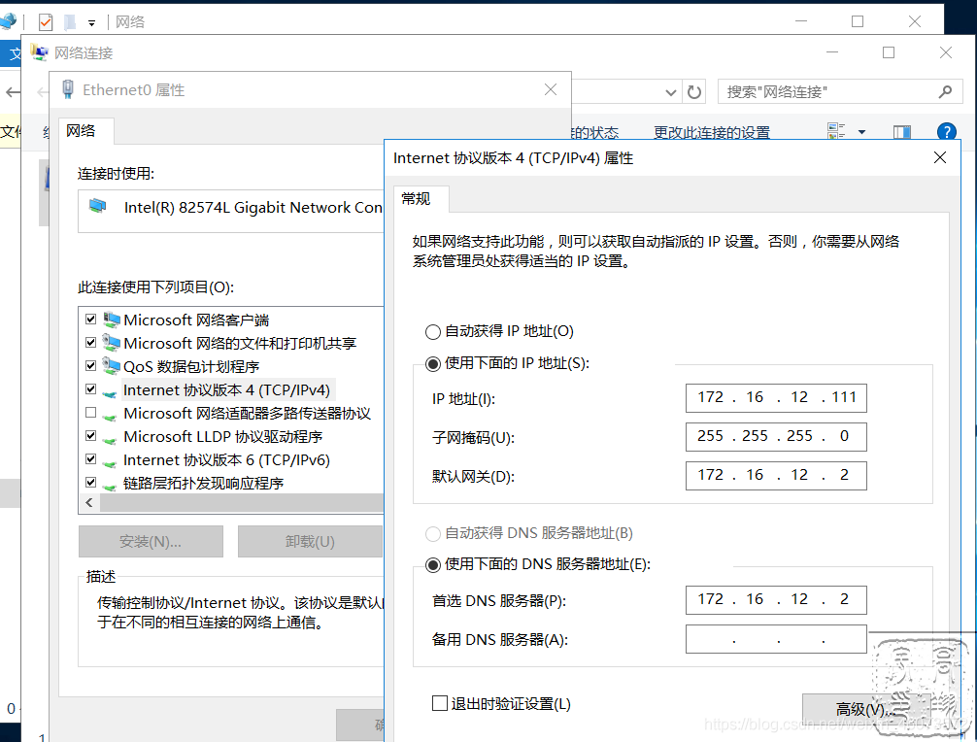Screen dimensions: 977x742
Task: Select Internet 协议版本 4 (TCP/IPv4) entry
Action: [x=226, y=390]
